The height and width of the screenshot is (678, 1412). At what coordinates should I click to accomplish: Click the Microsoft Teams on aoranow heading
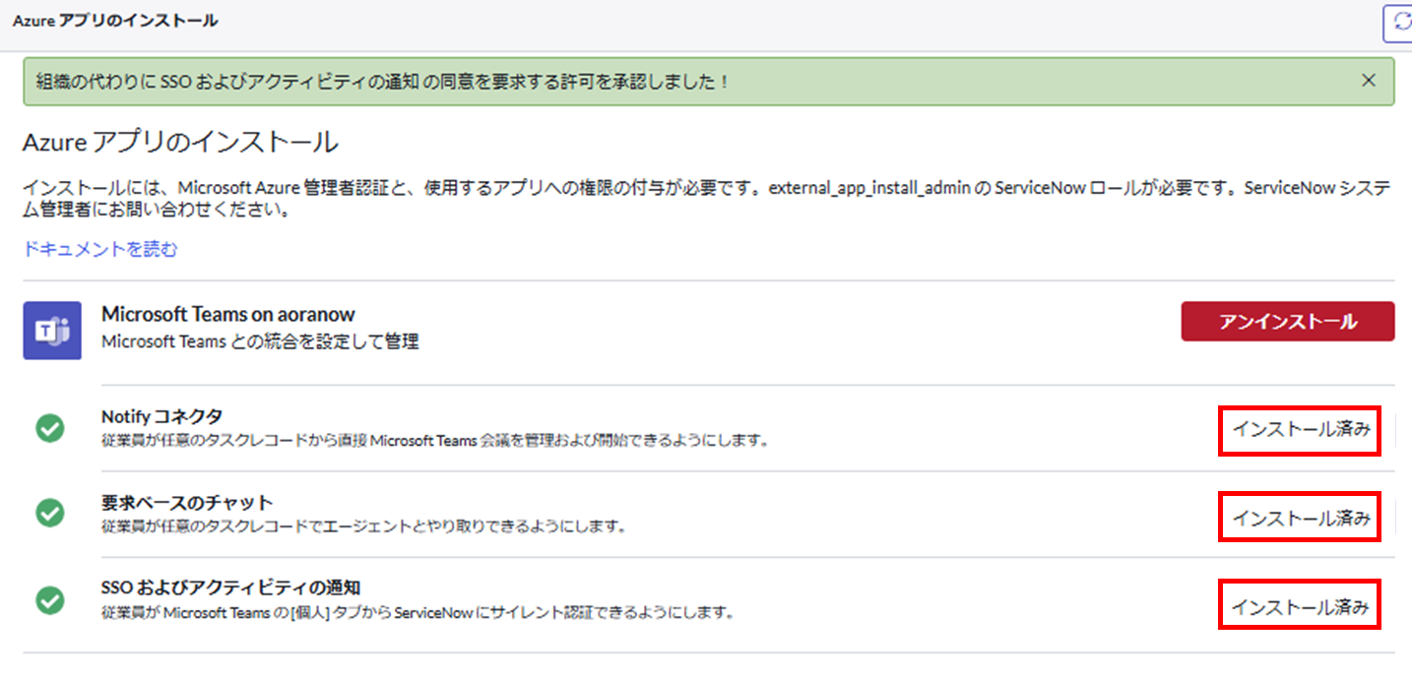[228, 315]
